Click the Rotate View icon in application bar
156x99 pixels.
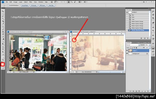click(x=75, y=2)
